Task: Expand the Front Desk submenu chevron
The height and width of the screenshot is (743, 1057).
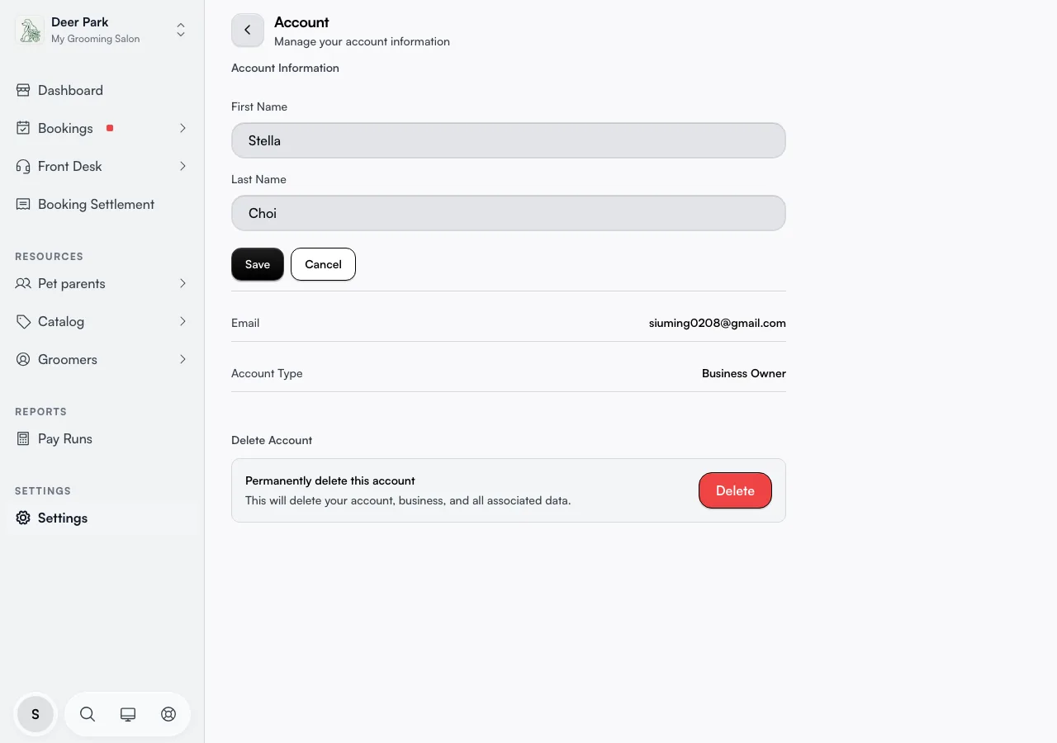Action: [182, 166]
